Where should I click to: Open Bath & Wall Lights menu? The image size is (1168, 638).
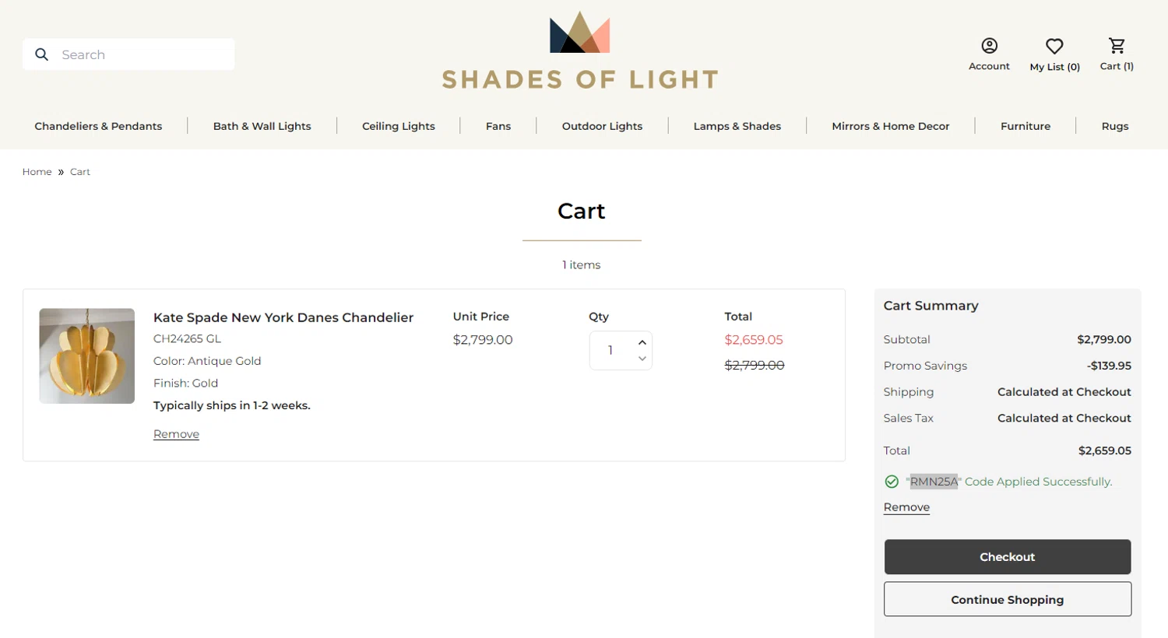(262, 126)
